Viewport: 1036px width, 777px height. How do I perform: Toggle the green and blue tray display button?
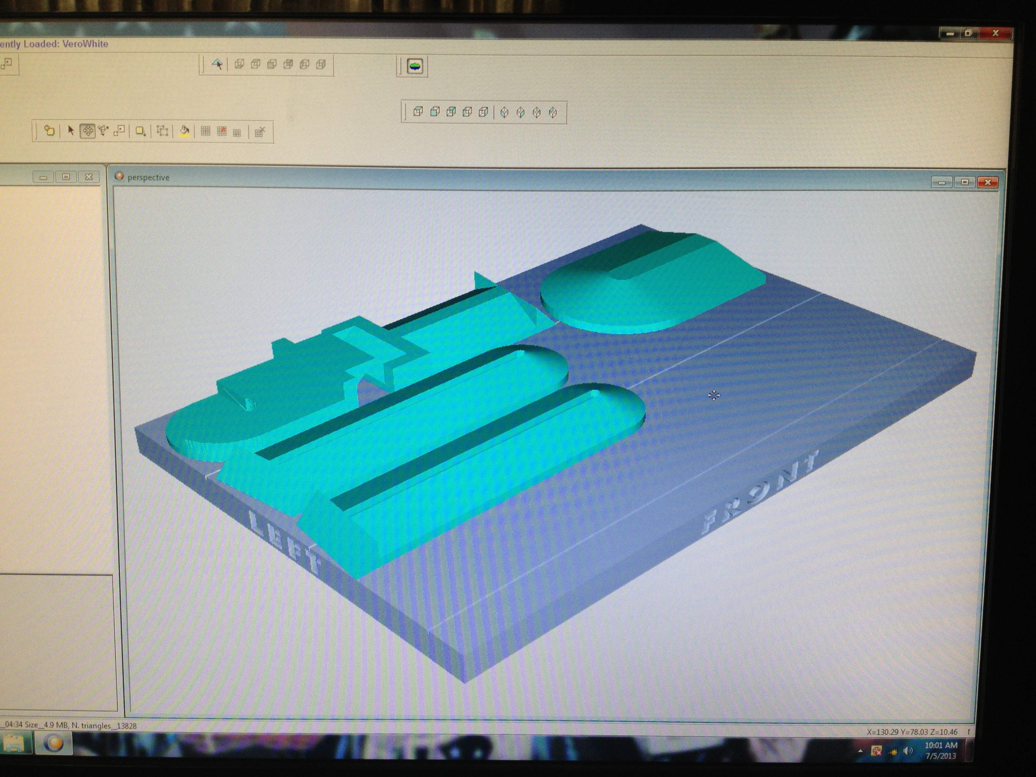pos(415,66)
